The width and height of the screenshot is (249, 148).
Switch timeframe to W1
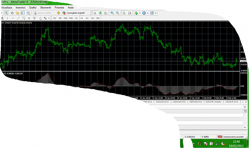92,18
